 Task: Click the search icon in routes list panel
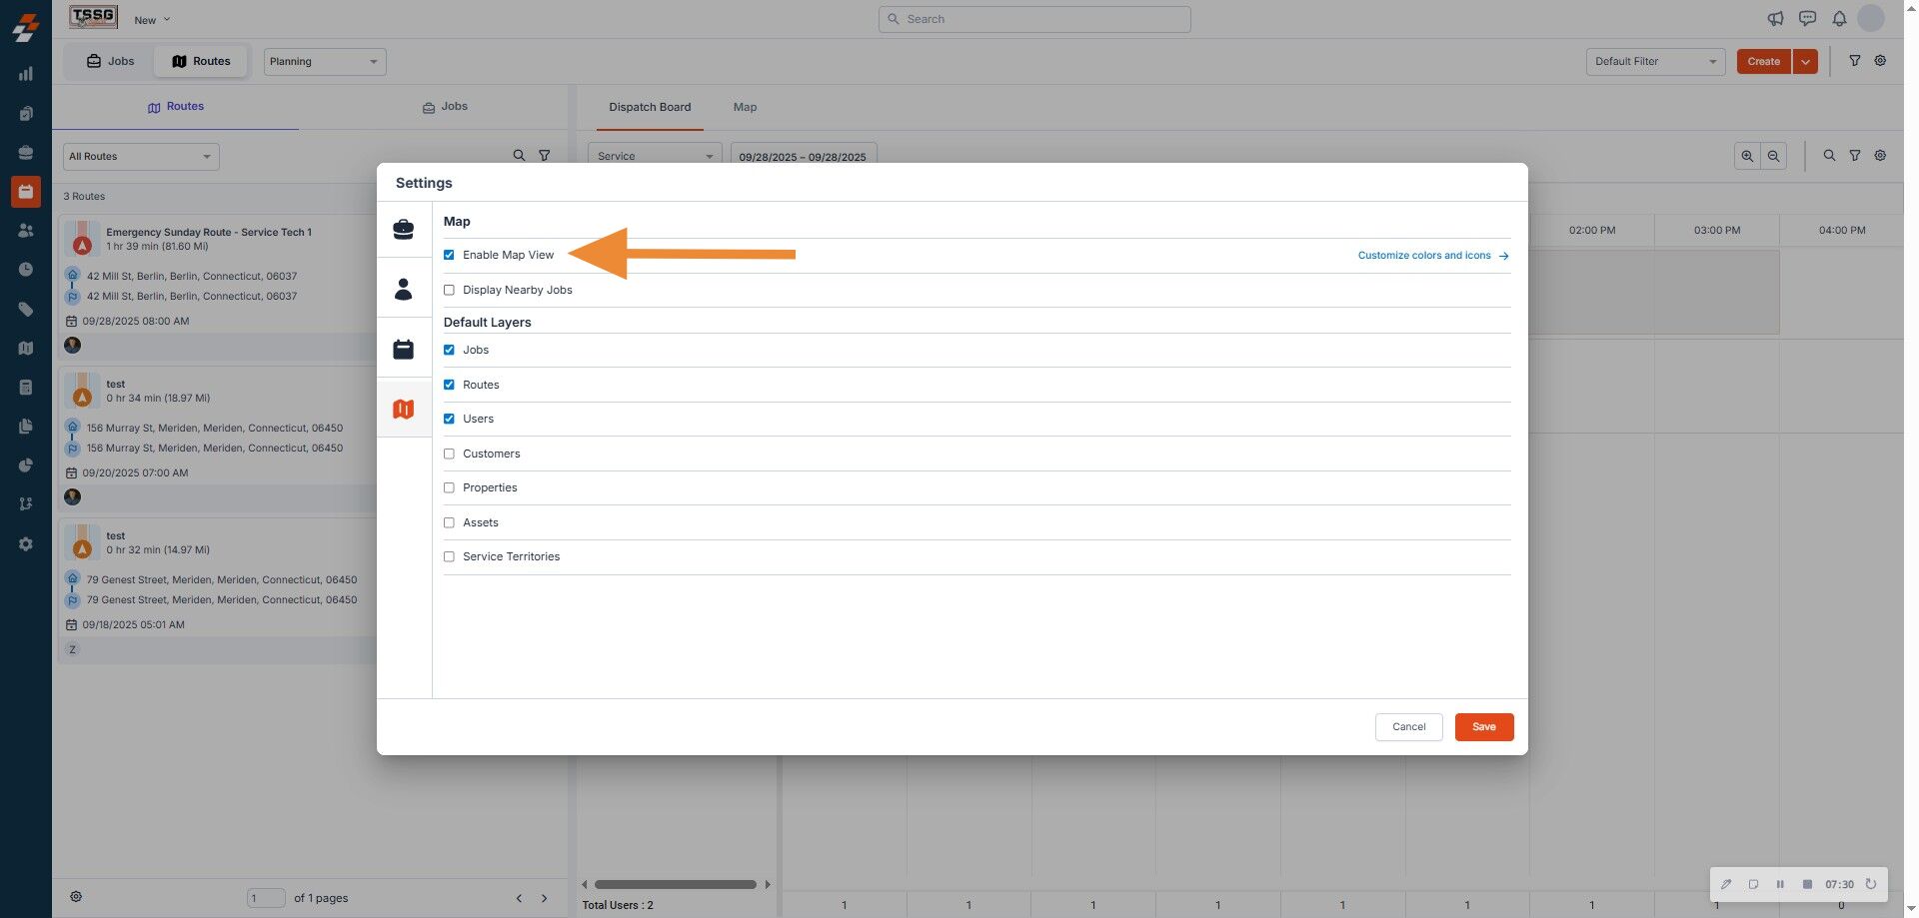(x=519, y=156)
